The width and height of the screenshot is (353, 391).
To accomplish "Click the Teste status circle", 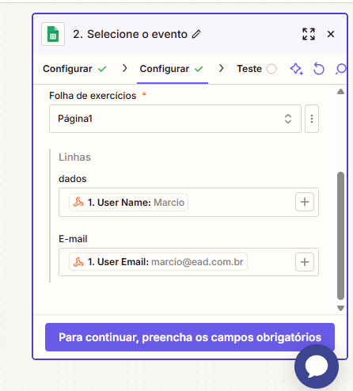I will click(271, 69).
